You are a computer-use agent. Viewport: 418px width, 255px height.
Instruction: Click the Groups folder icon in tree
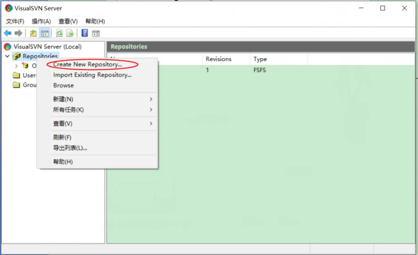pos(16,85)
